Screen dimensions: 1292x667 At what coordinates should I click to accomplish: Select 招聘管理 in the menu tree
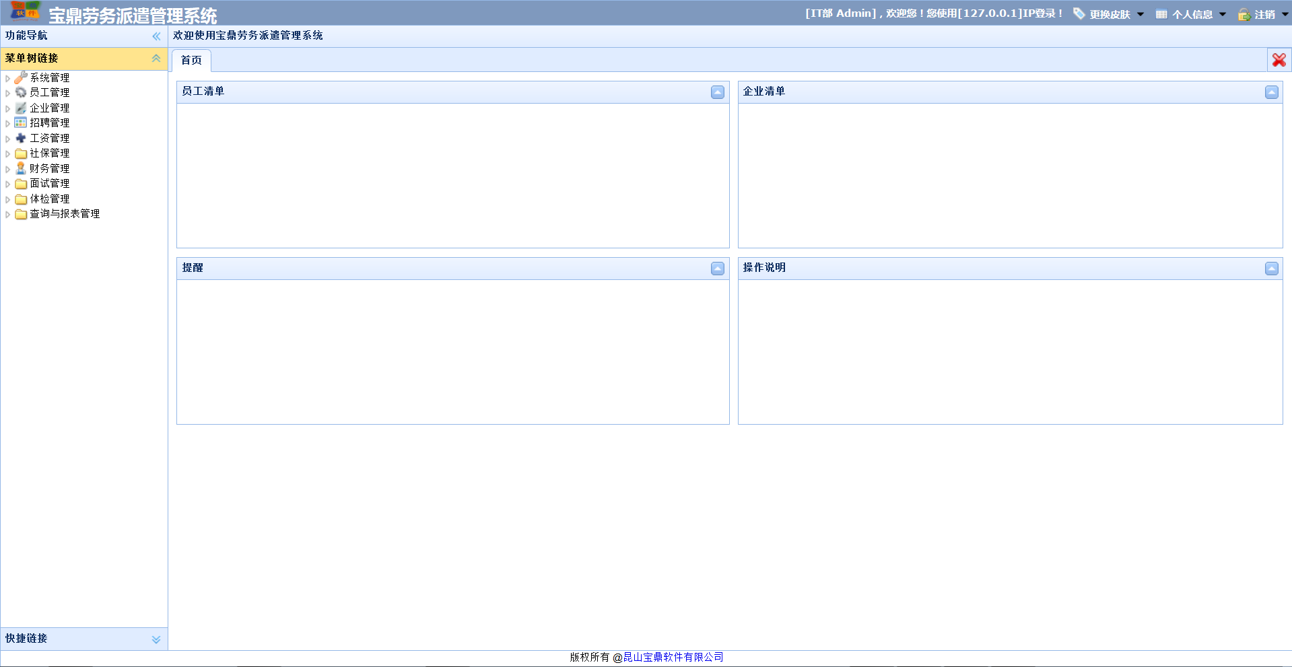point(50,123)
